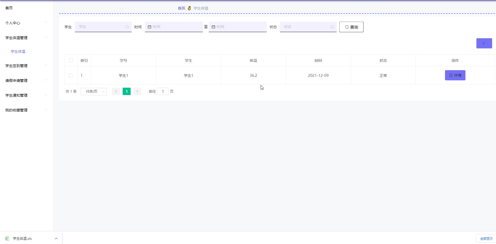Click the magnifier icon in the 状态 field

click(332, 27)
